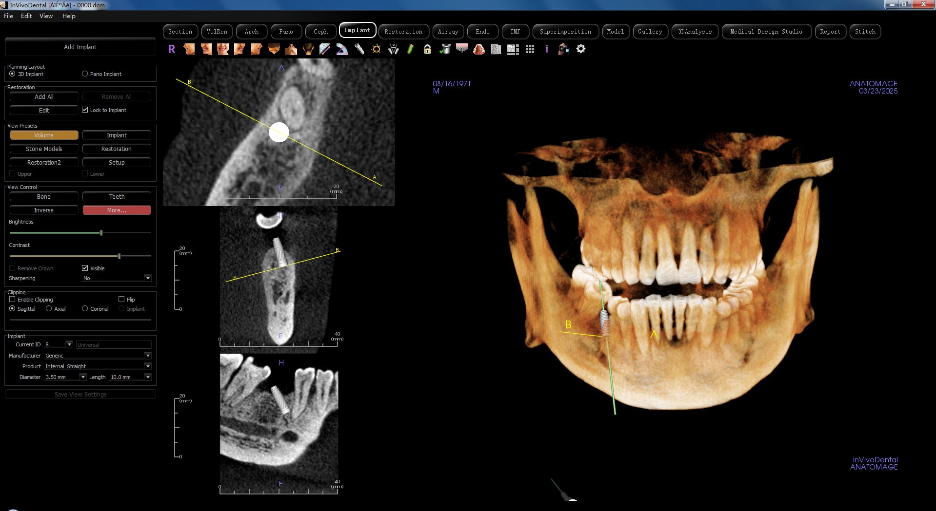Viewport: 936px width, 511px height.
Task: Click the Stone Models view preset
Action: coord(43,149)
